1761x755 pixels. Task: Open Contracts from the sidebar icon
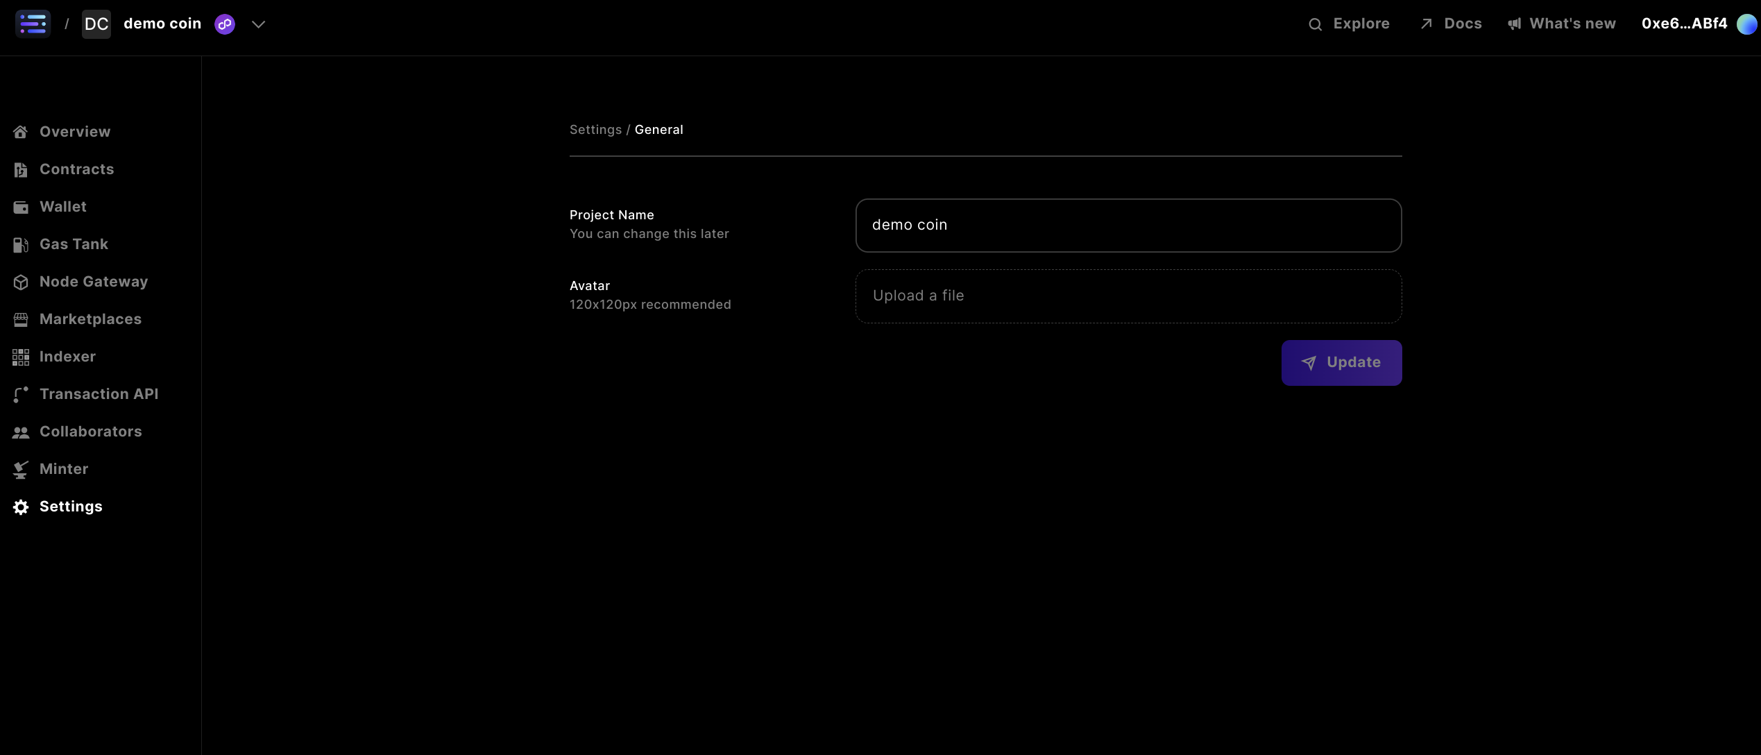[20, 169]
